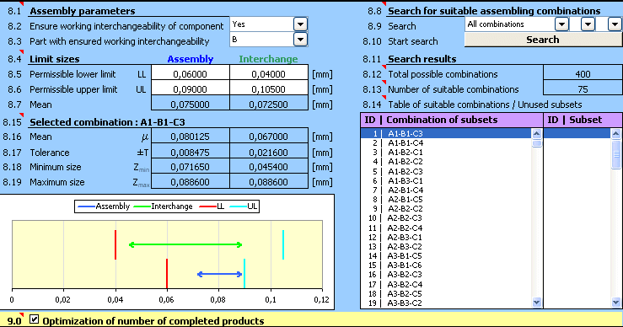Click the Interchange lower limit field 0,04000
The width and height of the screenshot is (623, 327).
269,74
